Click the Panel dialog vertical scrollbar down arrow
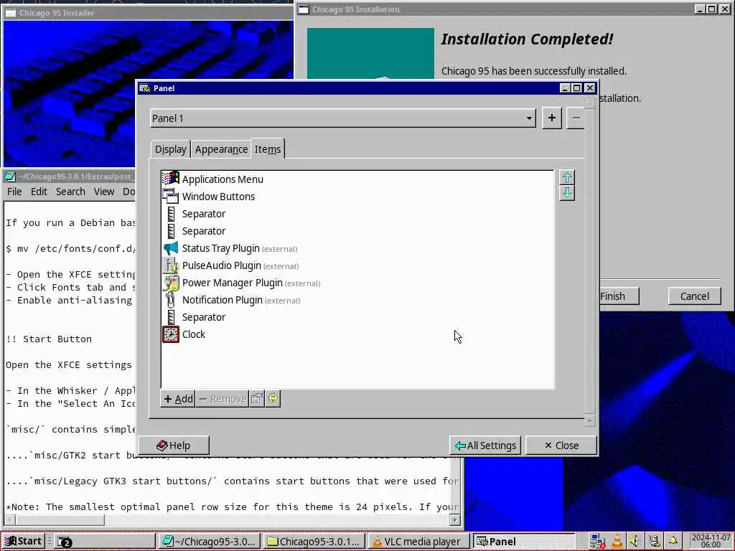The height and width of the screenshot is (551, 735). [590, 421]
